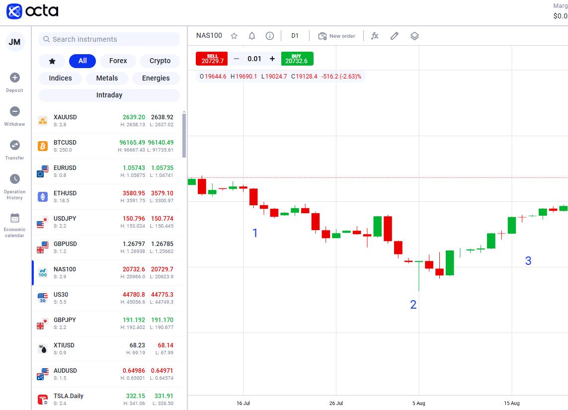The width and height of the screenshot is (568, 410).
Task: Click the ETHUSD ethereum icon
Action: 43,197
